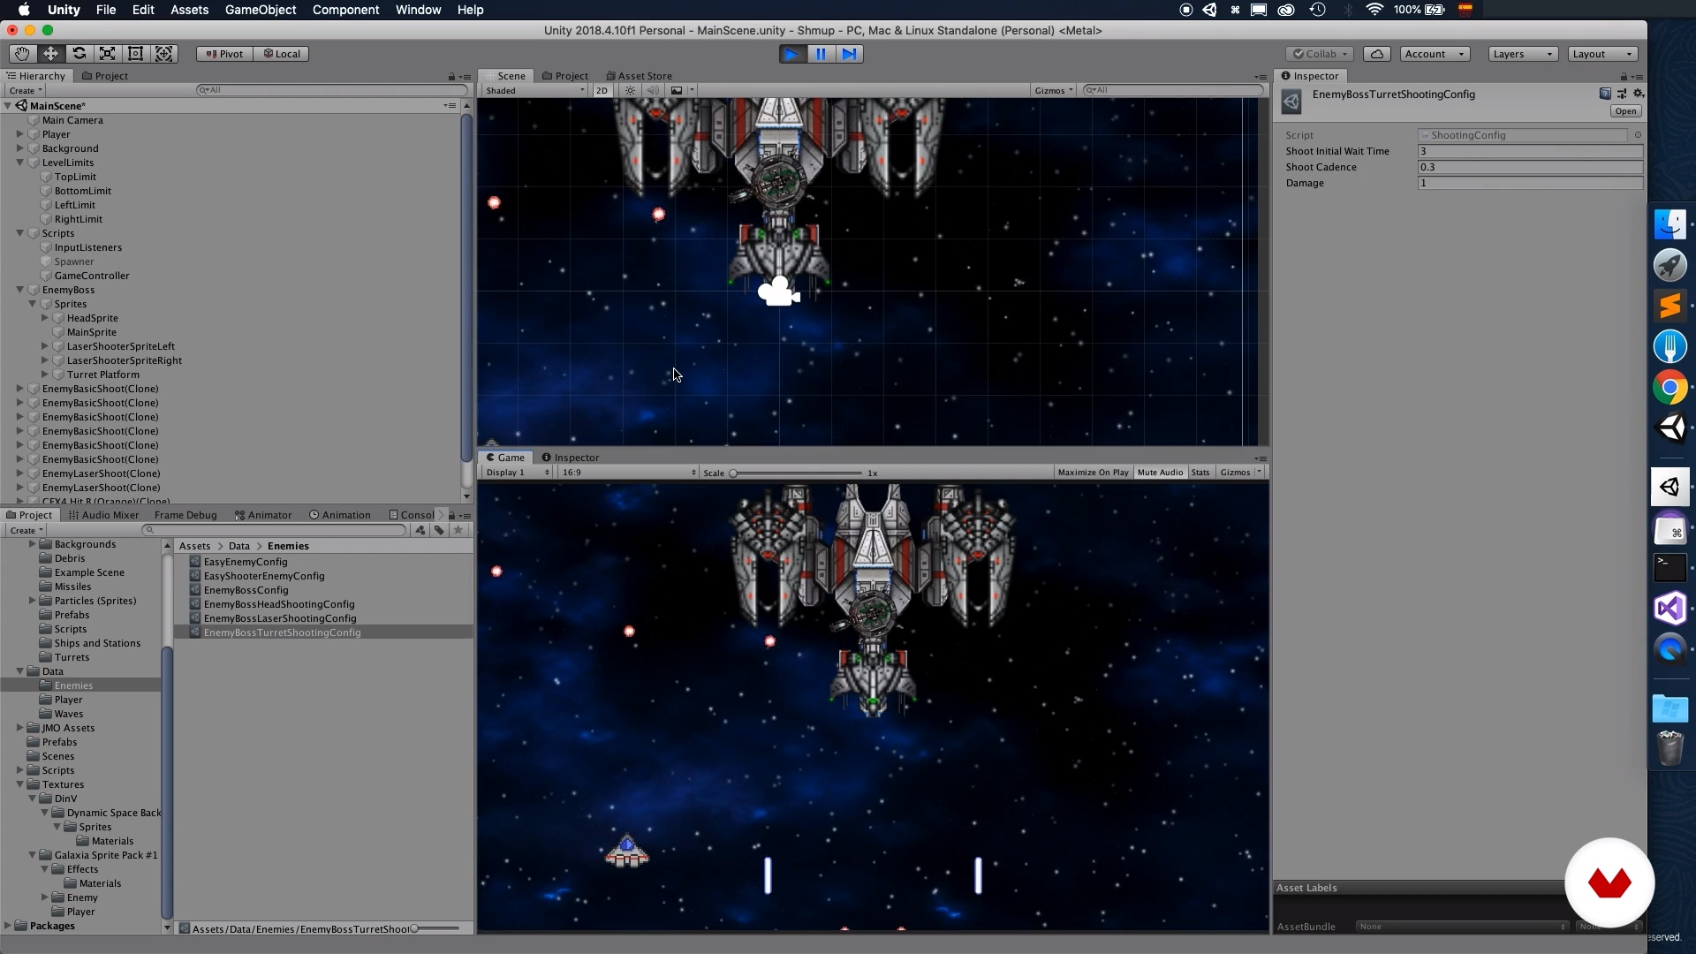Screen dimensions: 1696x954
Task: Select the Move tool
Action: (x=50, y=54)
